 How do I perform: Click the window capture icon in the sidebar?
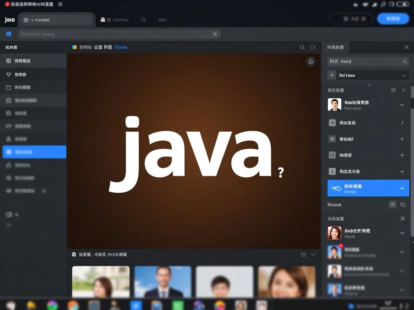33,87
